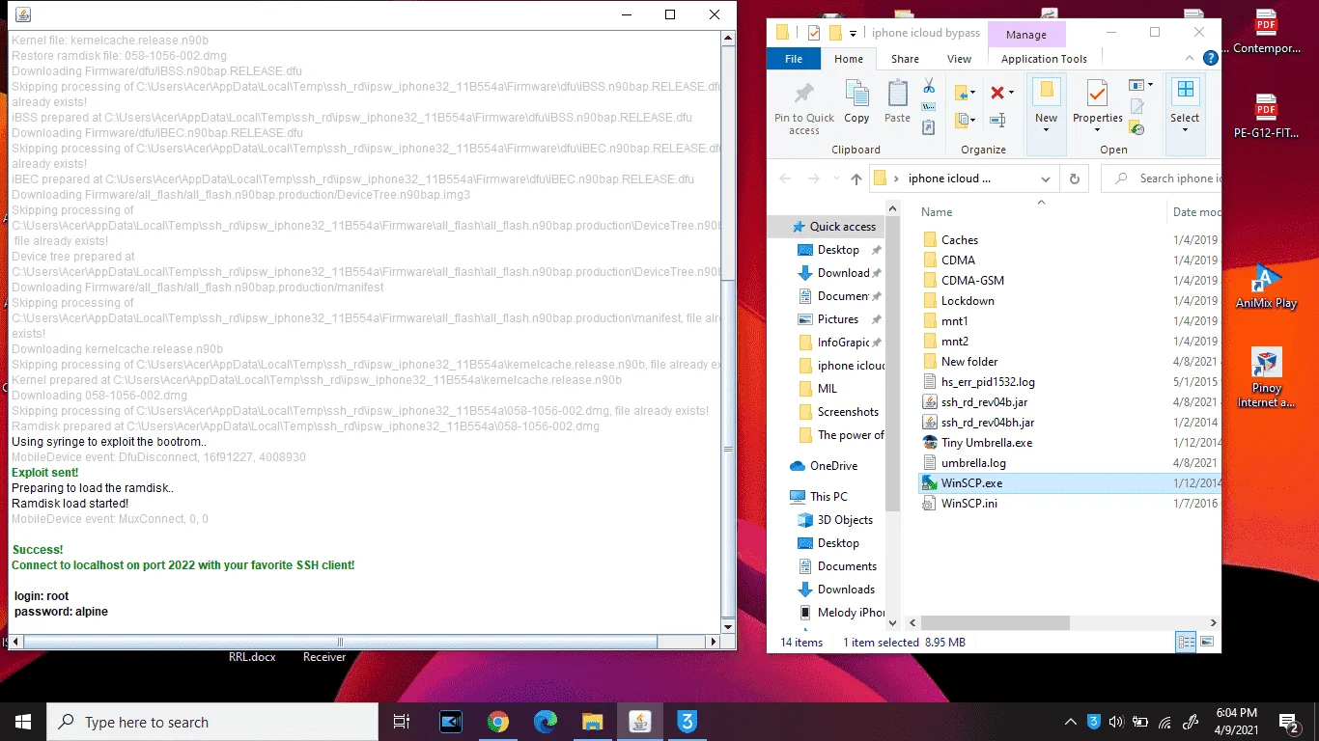Open the notification center icon
1319x741 pixels.
(1288, 722)
